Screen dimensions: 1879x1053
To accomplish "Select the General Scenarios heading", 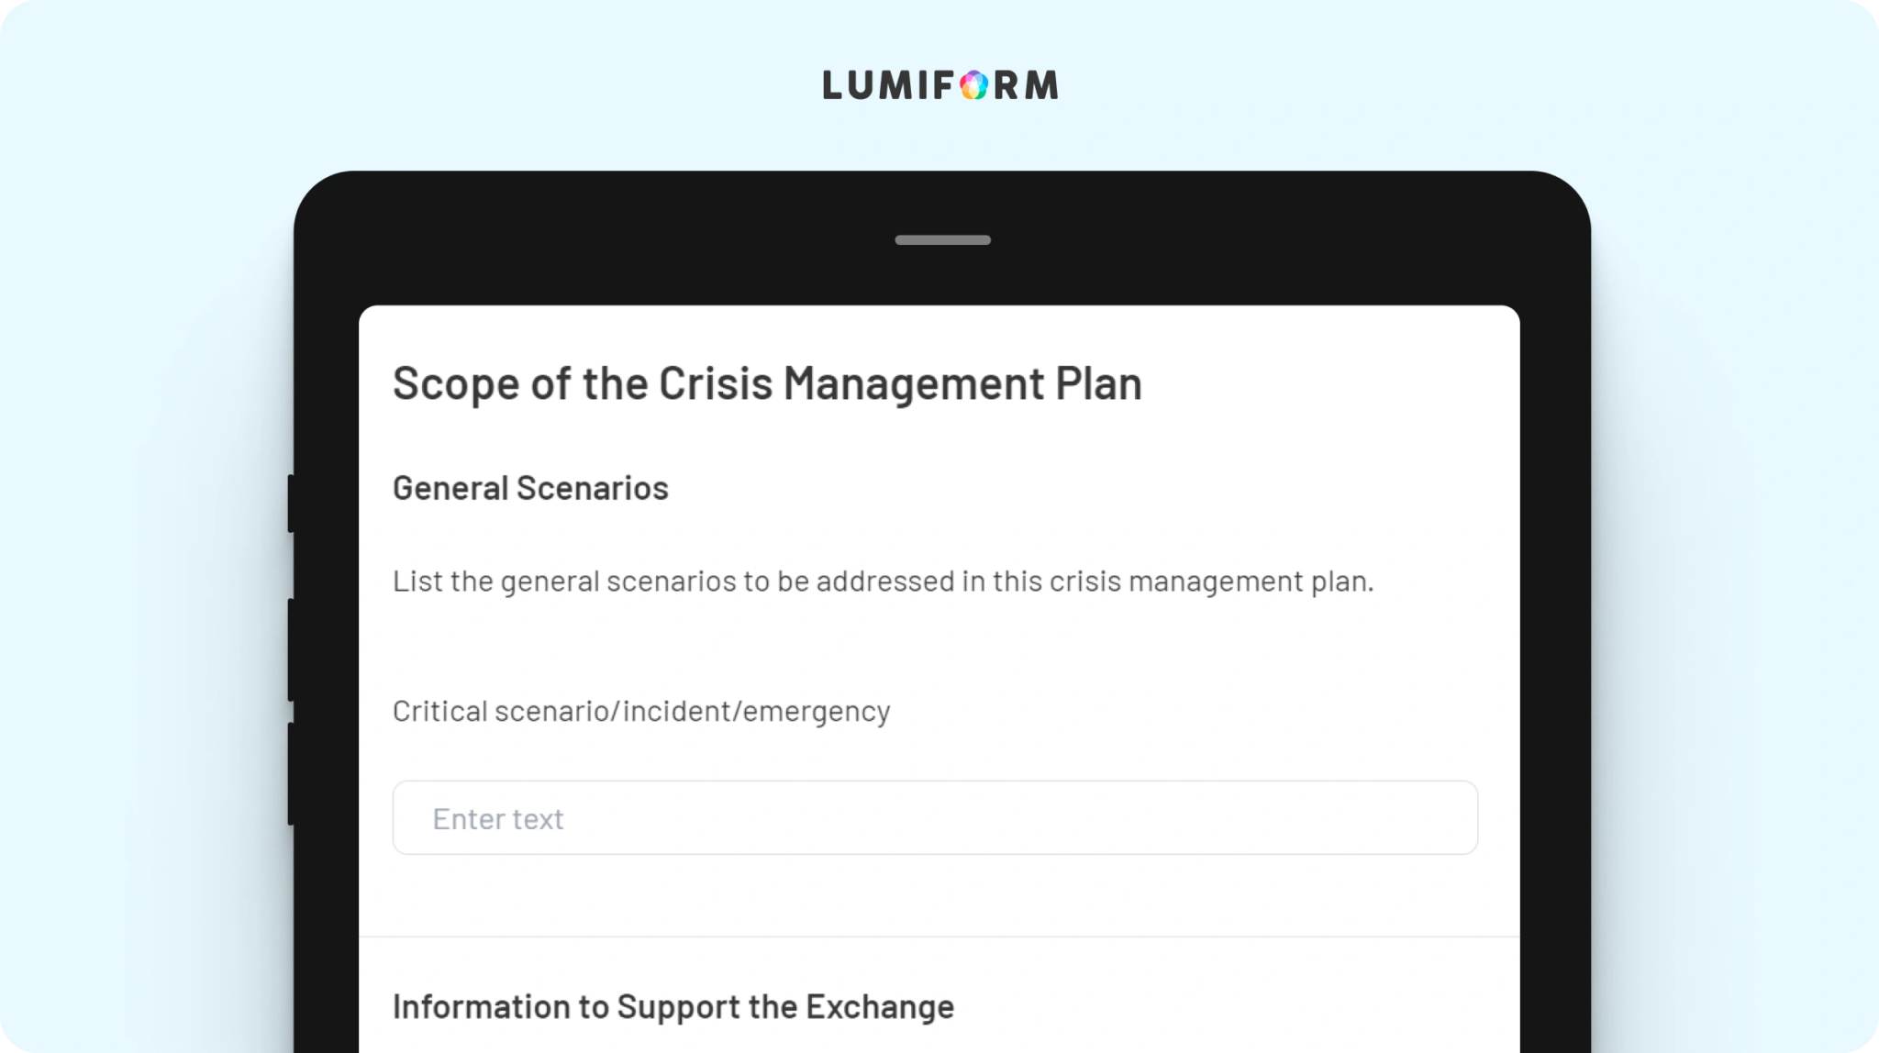I will click(530, 488).
